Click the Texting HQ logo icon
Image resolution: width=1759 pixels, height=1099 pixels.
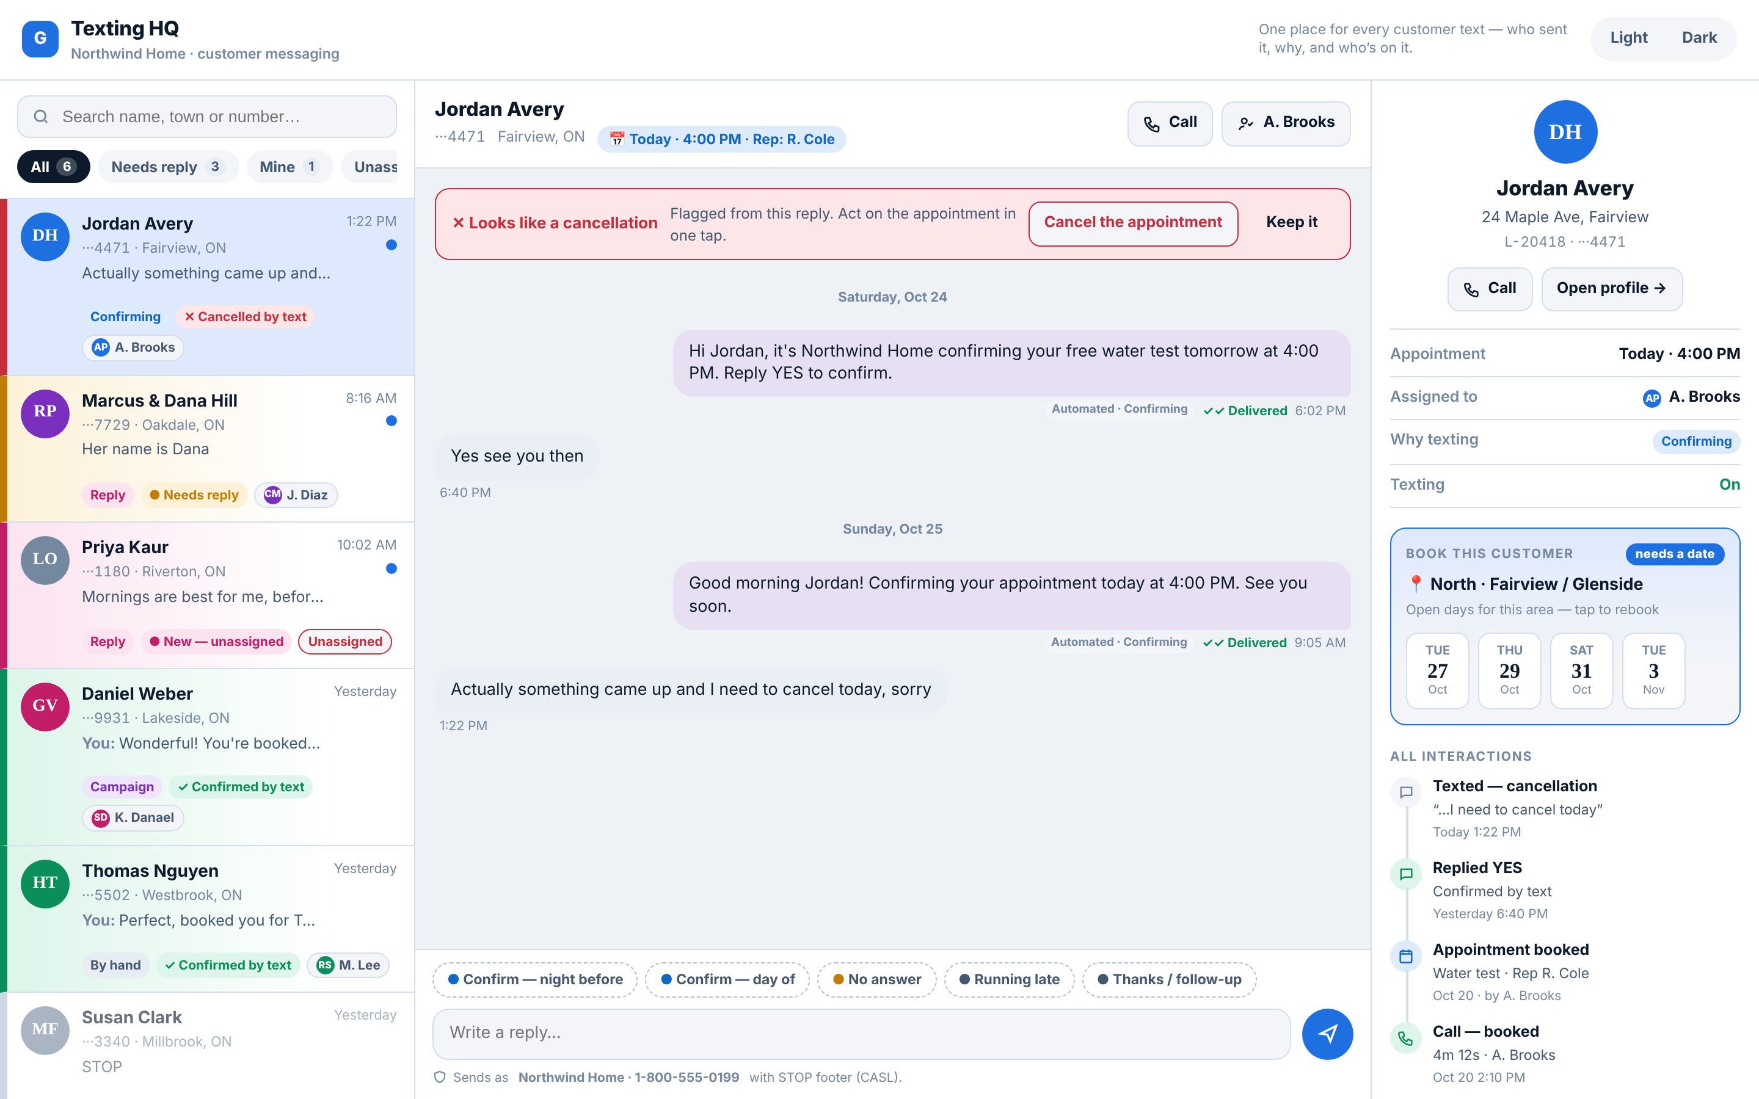(x=40, y=38)
